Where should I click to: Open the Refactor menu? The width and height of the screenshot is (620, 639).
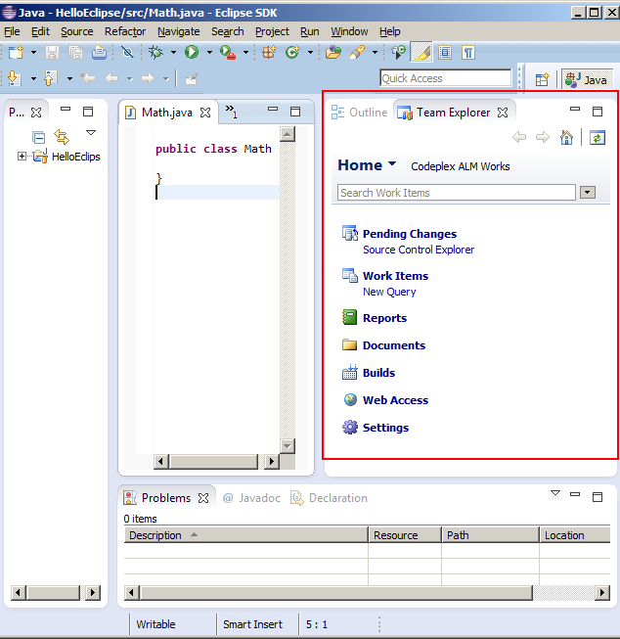125,31
